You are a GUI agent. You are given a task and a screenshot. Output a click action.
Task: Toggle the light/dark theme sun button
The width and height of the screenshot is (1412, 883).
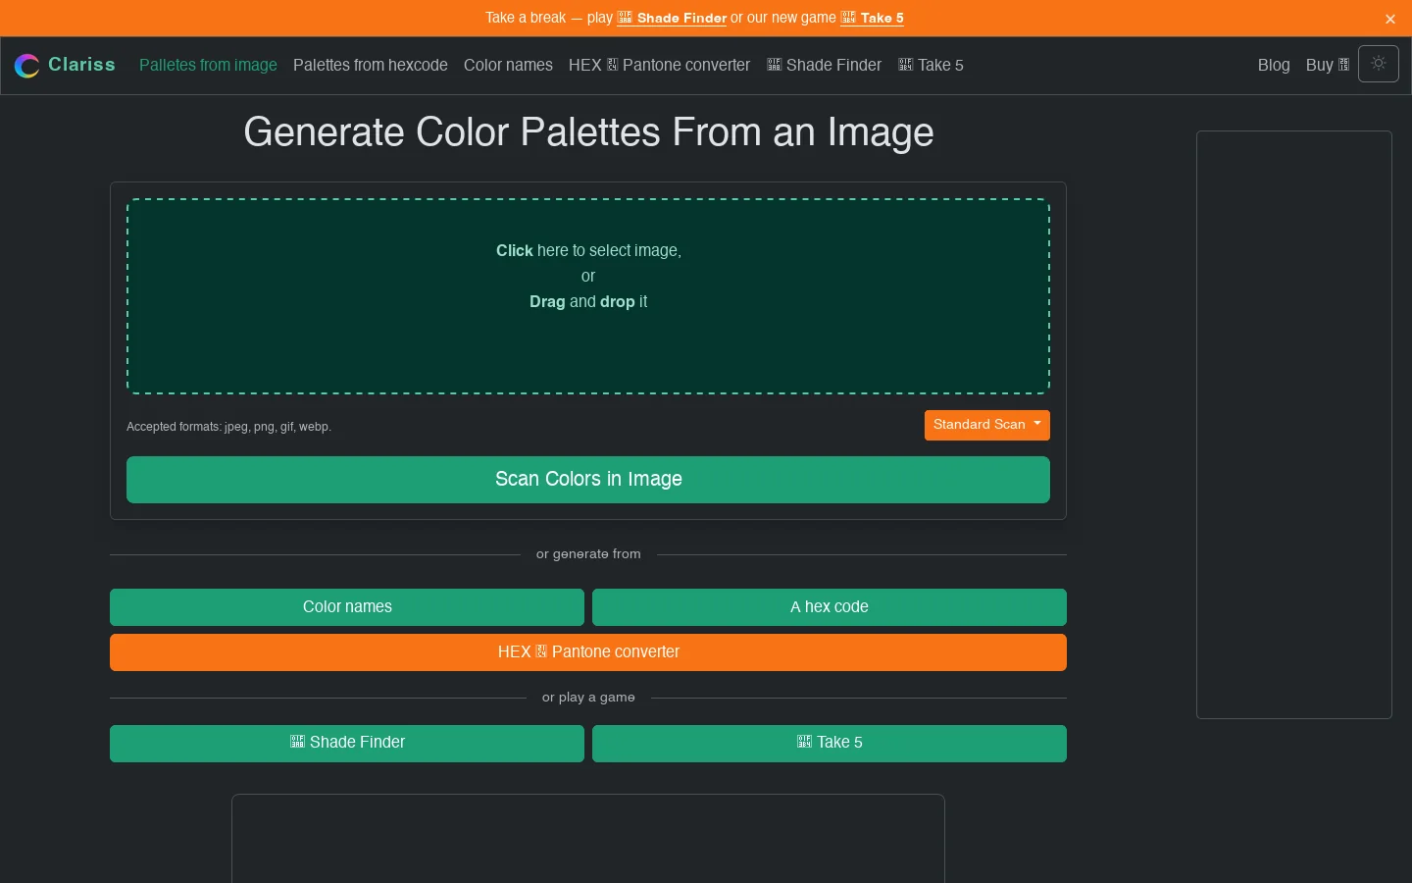point(1378,64)
